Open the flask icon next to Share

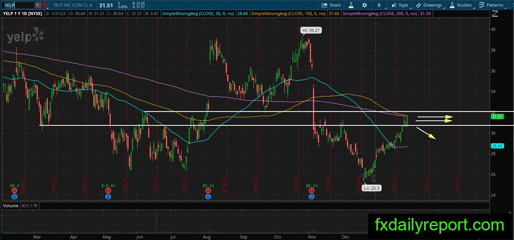tap(351, 5)
